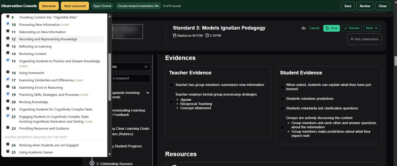
Task: Check element 18 Examining Errors in Reasoning
Action: 8,87
